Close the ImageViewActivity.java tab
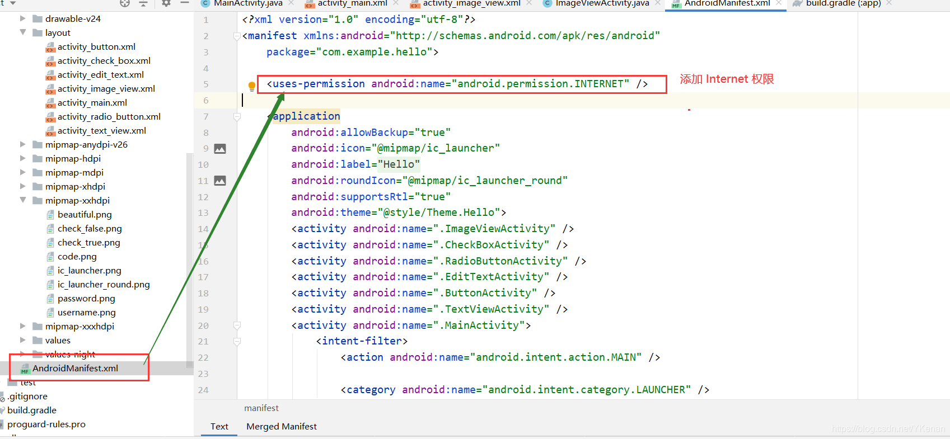The height and width of the screenshot is (439, 950). point(658,3)
